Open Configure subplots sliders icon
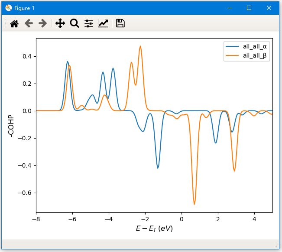Screen dimensions: 282x252 click(x=88, y=23)
